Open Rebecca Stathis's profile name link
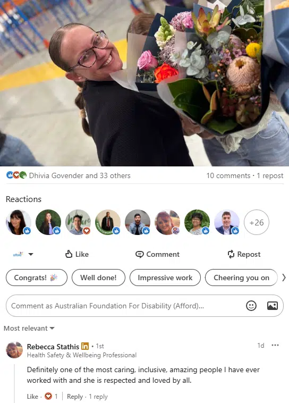This screenshot has height=403, width=289. click(53, 347)
